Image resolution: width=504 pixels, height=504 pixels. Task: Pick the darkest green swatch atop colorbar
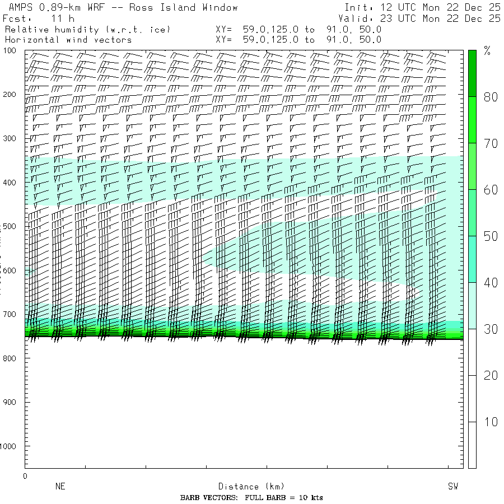[472, 73]
